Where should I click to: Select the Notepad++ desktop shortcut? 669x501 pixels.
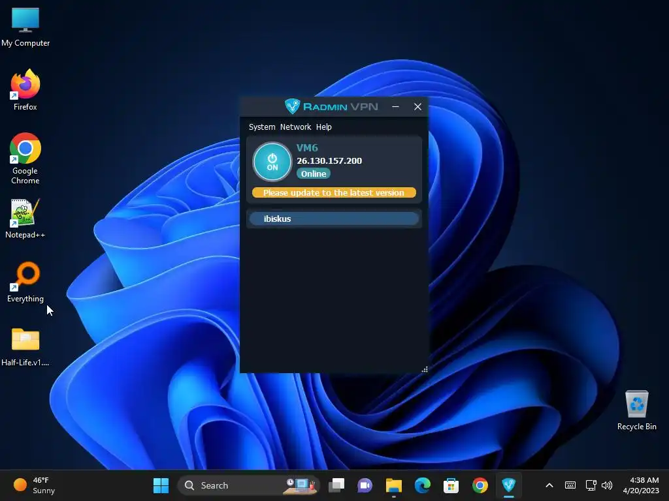coord(25,219)
